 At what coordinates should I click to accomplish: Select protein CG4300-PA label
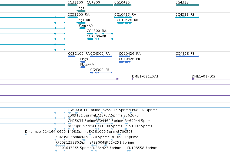pos(100,54)
